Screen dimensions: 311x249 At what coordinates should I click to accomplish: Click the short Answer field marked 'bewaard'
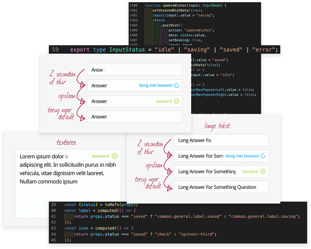pos(134,101)
